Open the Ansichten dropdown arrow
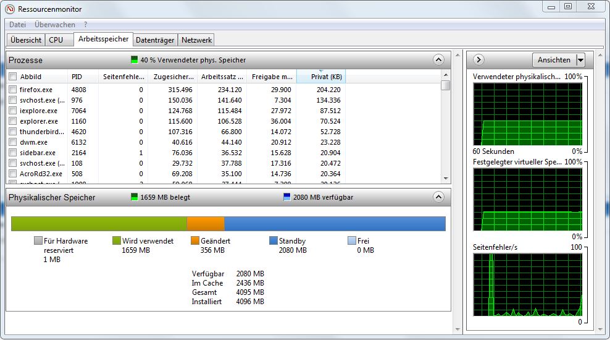 click(x=580, y=60)
